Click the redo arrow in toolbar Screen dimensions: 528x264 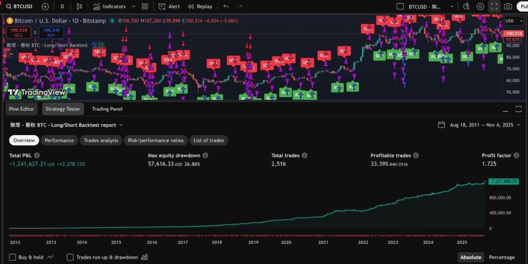(241, 6)
